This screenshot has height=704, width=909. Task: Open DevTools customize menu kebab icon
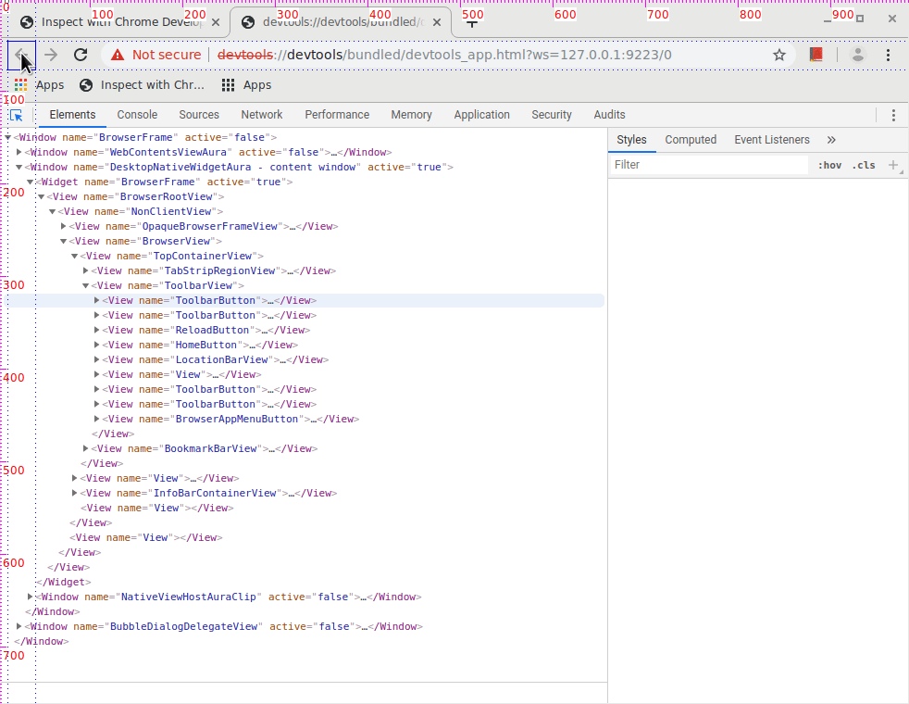point(893,116)
